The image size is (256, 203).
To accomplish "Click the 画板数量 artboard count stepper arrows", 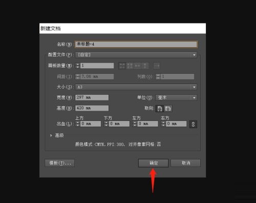I will (78, 66).
